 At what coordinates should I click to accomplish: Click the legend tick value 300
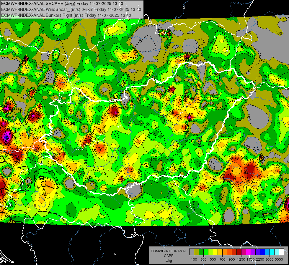click(203, 259)
